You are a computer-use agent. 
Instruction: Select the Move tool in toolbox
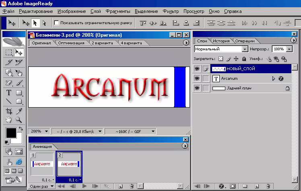point(19,53)
